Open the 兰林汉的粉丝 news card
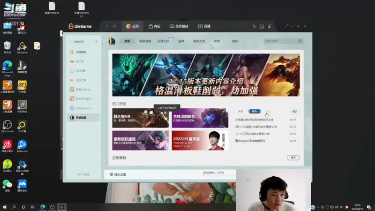 [x=200, y=118]
